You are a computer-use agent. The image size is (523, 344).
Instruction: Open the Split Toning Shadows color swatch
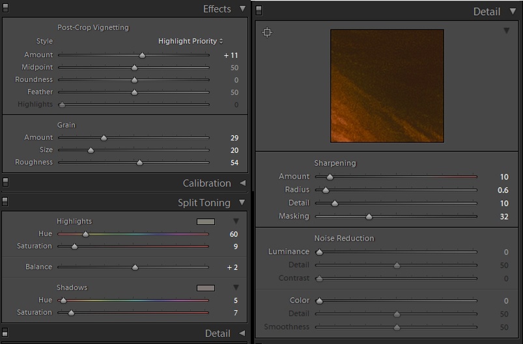pyautogui.click(x=205, y=288)
